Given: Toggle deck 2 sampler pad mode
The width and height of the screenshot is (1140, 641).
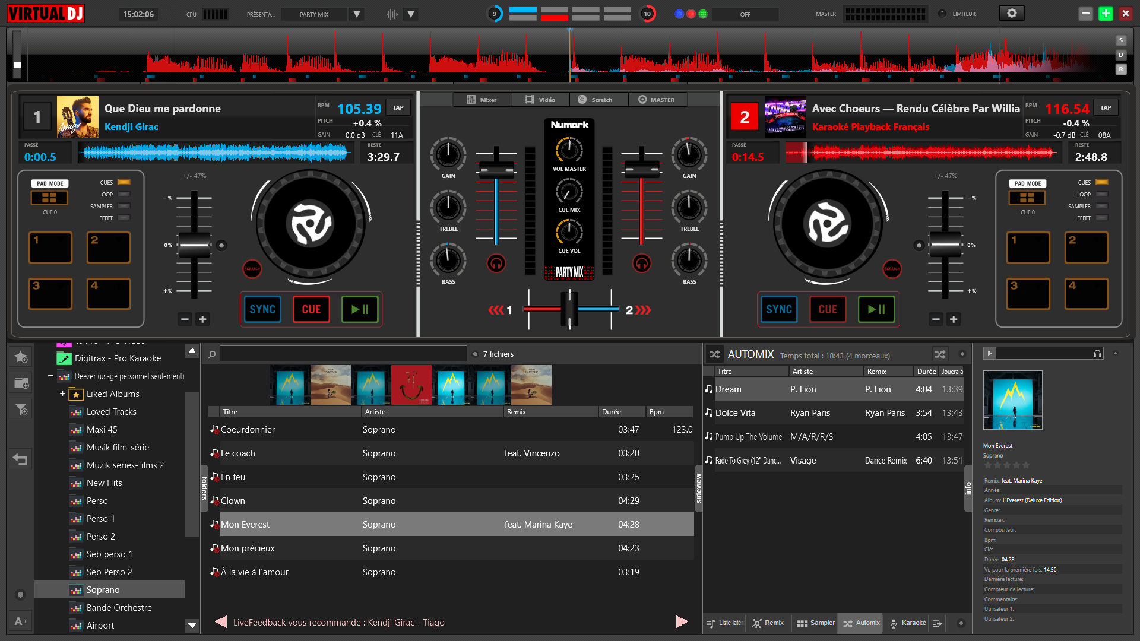Looking at the screenshot, I should [x=1102, y=206].
